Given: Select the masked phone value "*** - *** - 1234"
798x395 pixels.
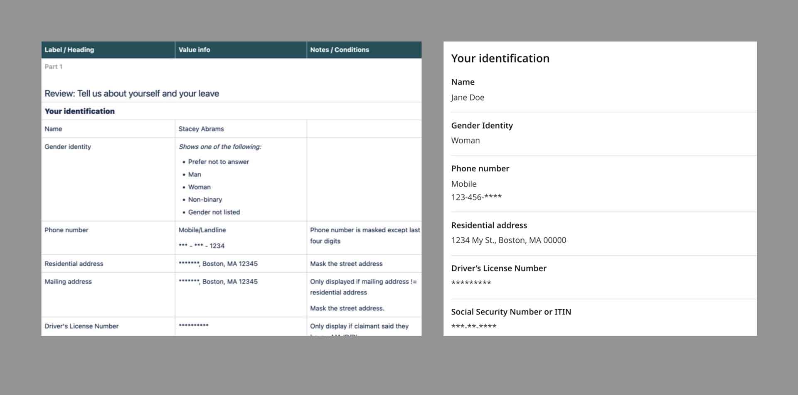Looking at the screenshot, I should pyautogui.click(x=201, y=245).
